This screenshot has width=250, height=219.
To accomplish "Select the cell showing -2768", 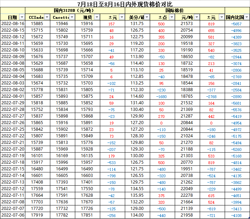I will [x=211, y=96].
